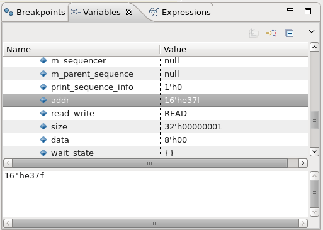Click the variables table scroll-up arrow
Image resolution: width=323 pixels, height=230 pixels.
click(314, 47)
